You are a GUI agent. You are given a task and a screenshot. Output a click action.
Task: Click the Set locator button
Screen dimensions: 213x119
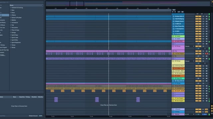click(174, 10)
